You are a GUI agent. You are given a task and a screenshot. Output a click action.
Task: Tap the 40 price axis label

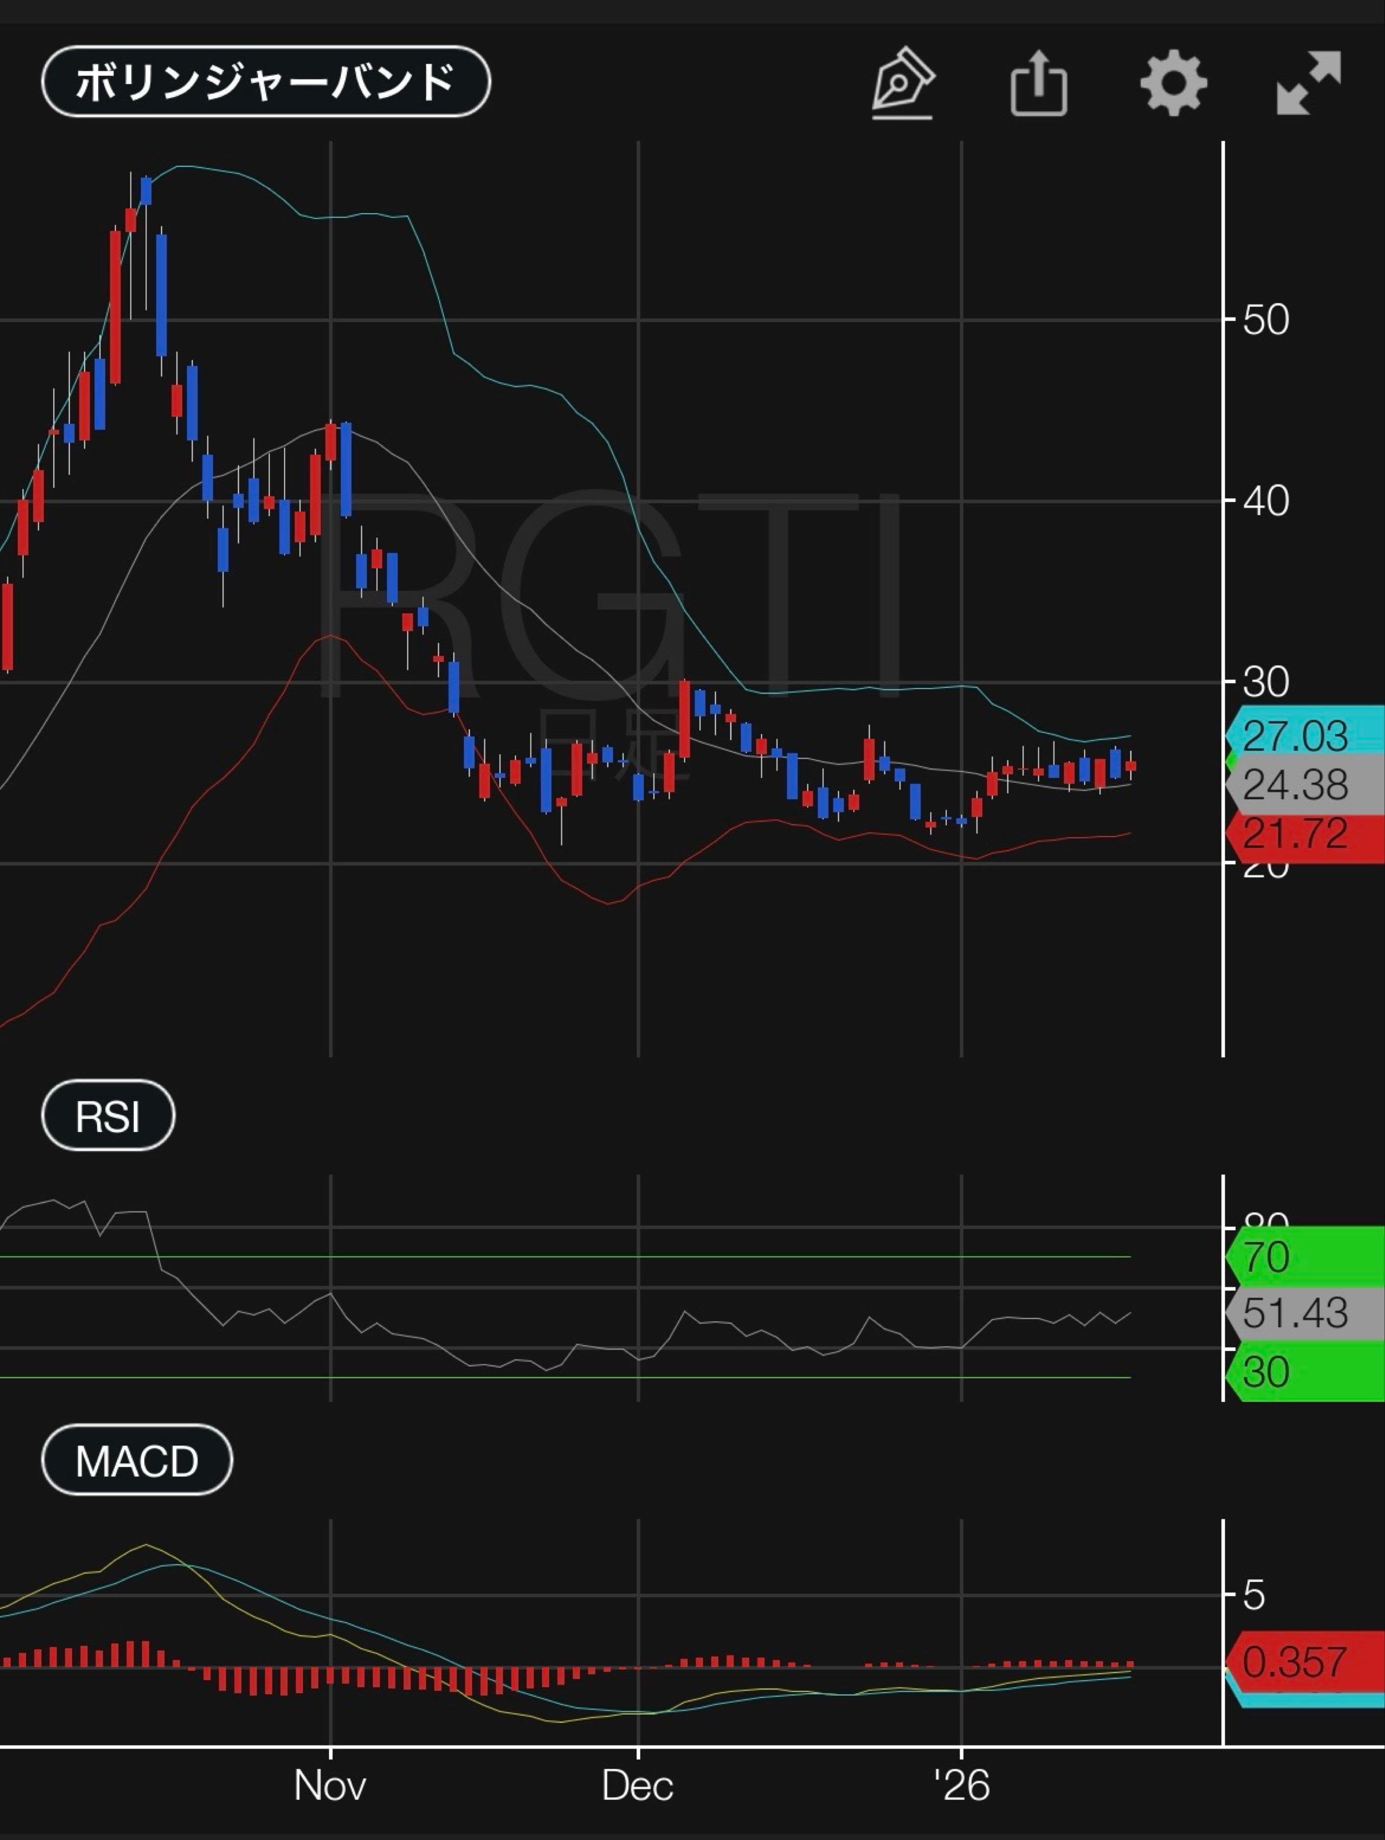(1265, 501)
